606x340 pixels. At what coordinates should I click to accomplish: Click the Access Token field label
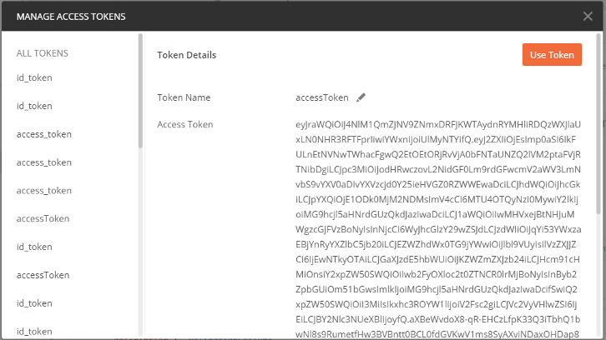click(185, 124)
